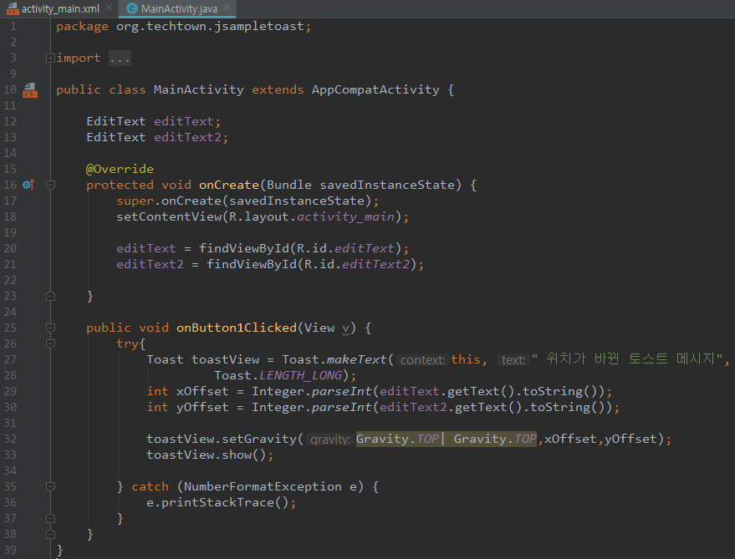The image size is (735, 559).
Task: Switch to the activity_main.xml tab
Action: pos(60,9)
